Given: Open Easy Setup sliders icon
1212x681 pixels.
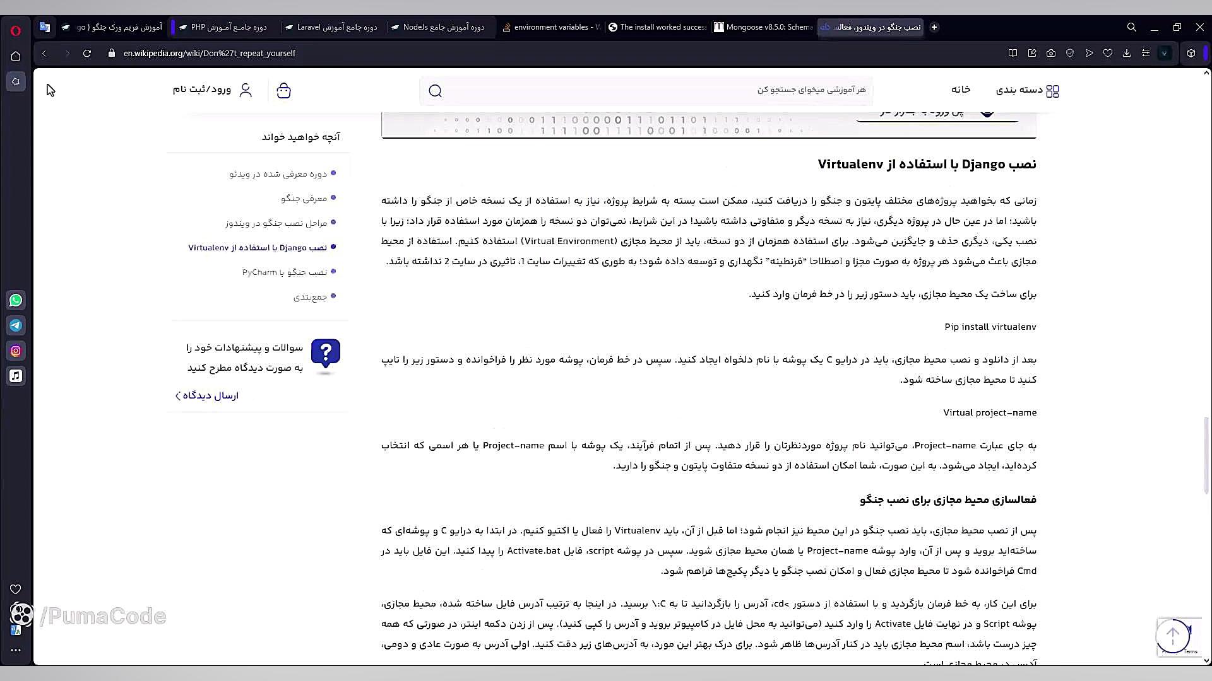Looking at the screenshot, I should [x=1146, y=54].
